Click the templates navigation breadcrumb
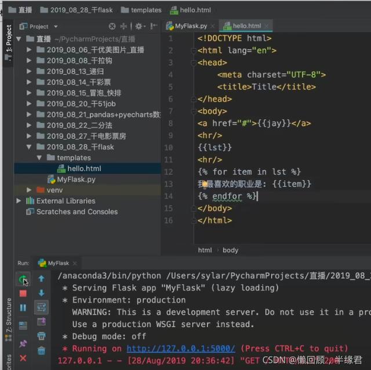Viewport: 371px width, 370px height. click(141, 10)
